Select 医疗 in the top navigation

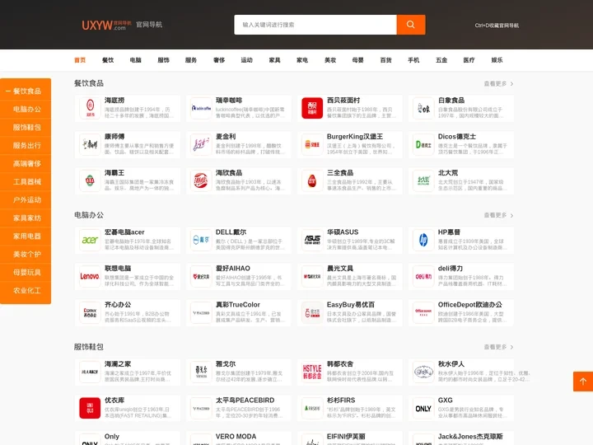[469, 60]
